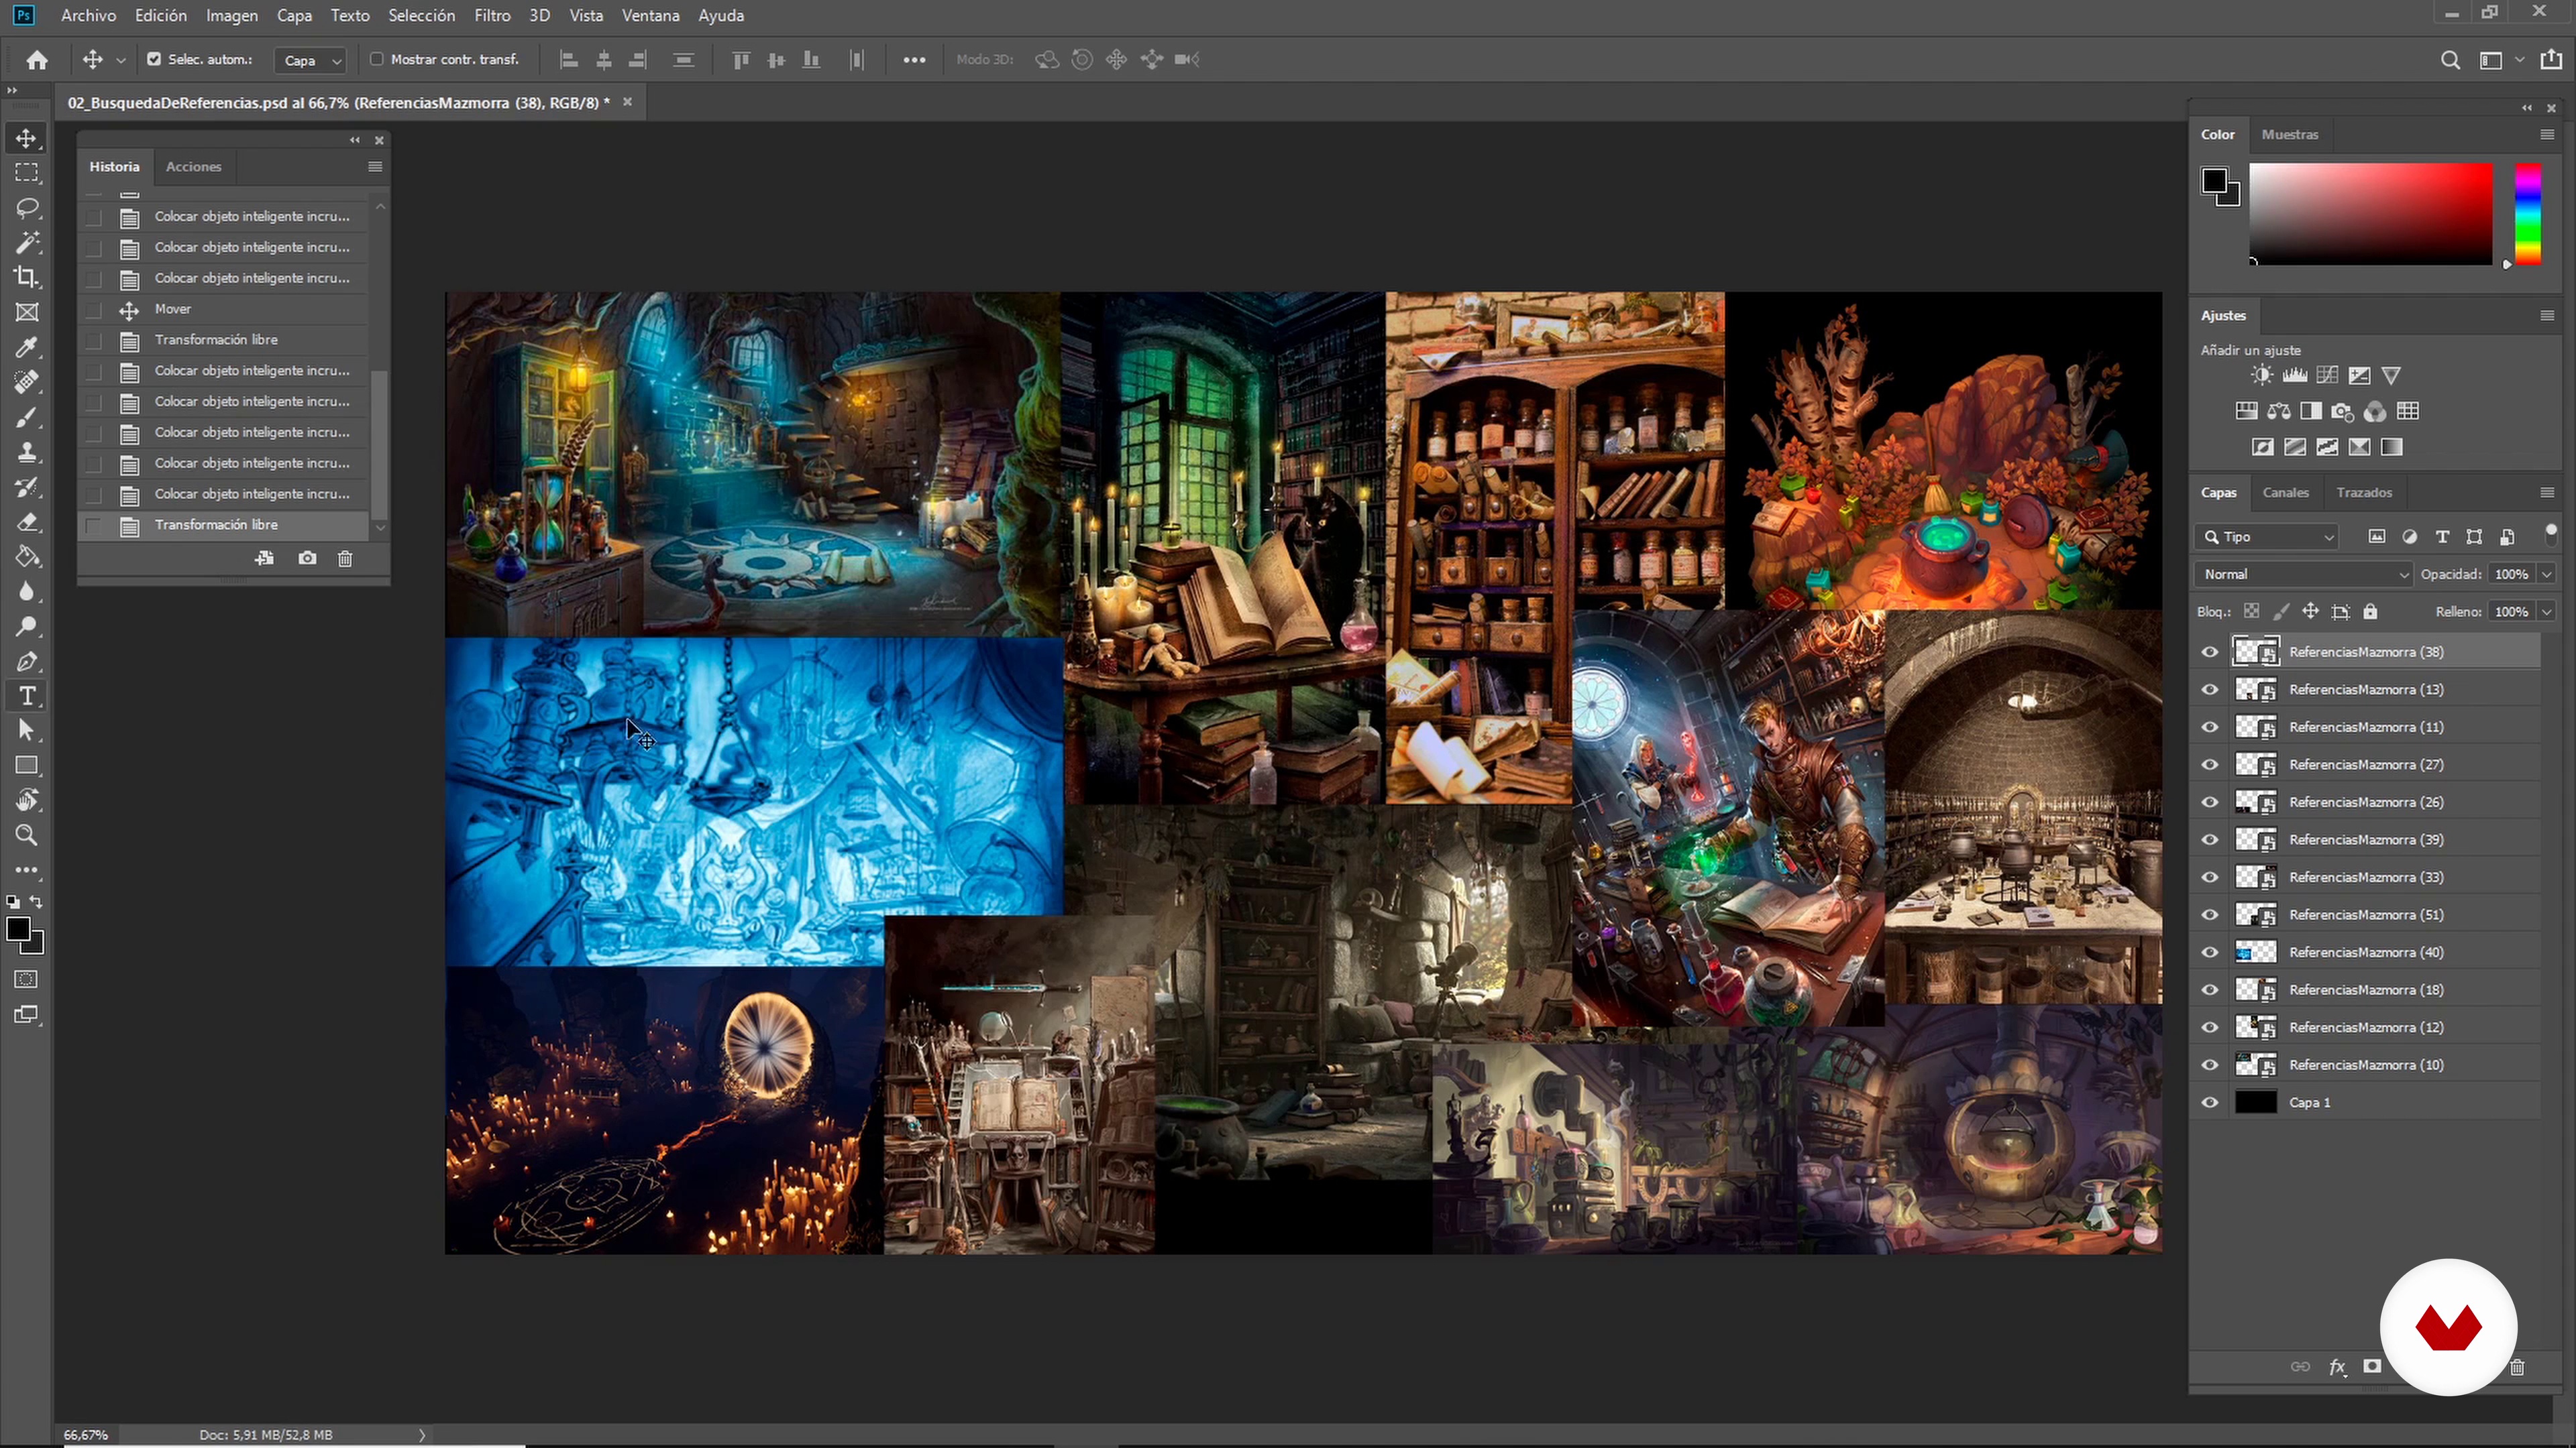Hide layer ReferenciasMazmorra (13)
The height and width of the screenshot is (1448, 2576).
pyautogui.click(x=2210, y=690)
